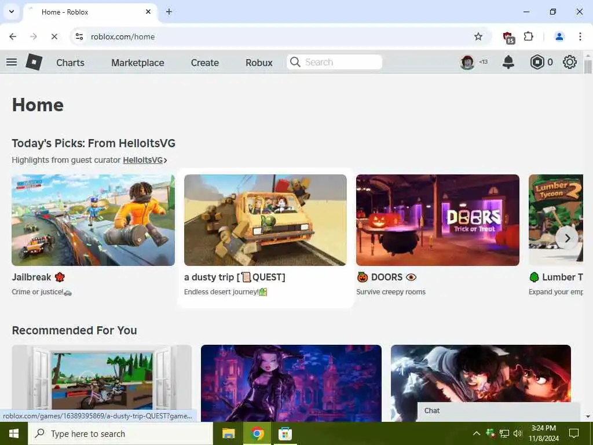Open Microsoft Store from the taskbar
The height and width of the screenshot is (445, 593).
(285, 433)
